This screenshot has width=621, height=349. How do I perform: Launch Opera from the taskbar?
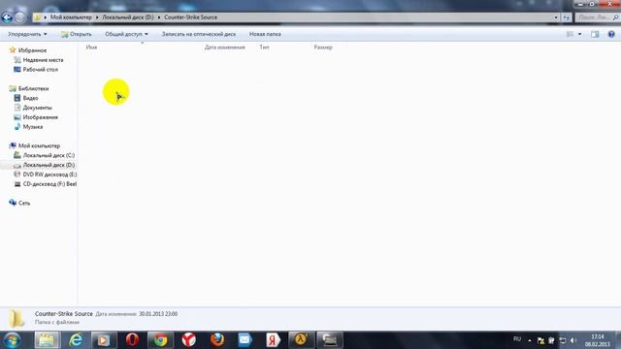132,340
